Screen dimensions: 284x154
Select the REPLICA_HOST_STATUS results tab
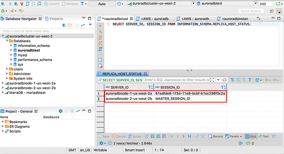coord(122,74)
